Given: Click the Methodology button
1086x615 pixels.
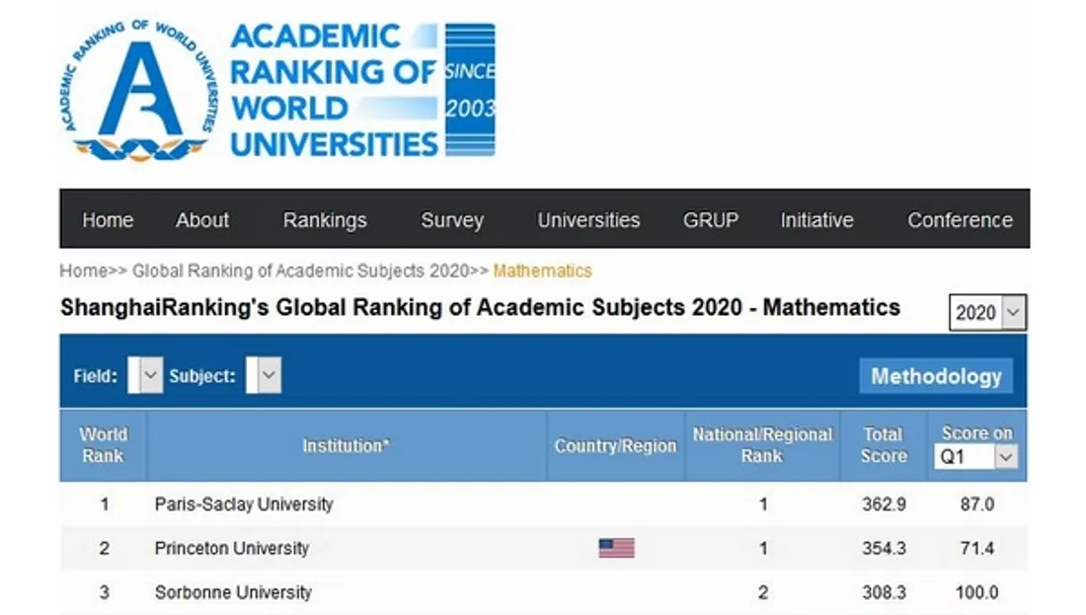Looking at the screenshot, I should click(936, 376).
